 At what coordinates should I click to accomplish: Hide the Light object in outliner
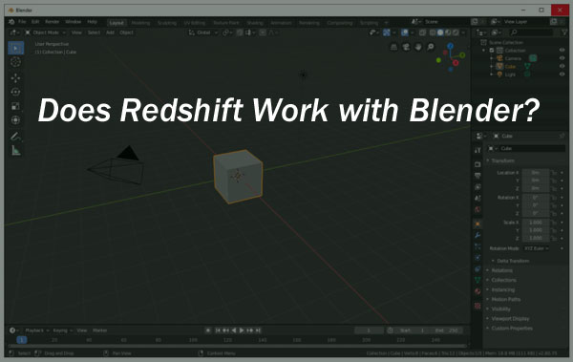(562, 75)
